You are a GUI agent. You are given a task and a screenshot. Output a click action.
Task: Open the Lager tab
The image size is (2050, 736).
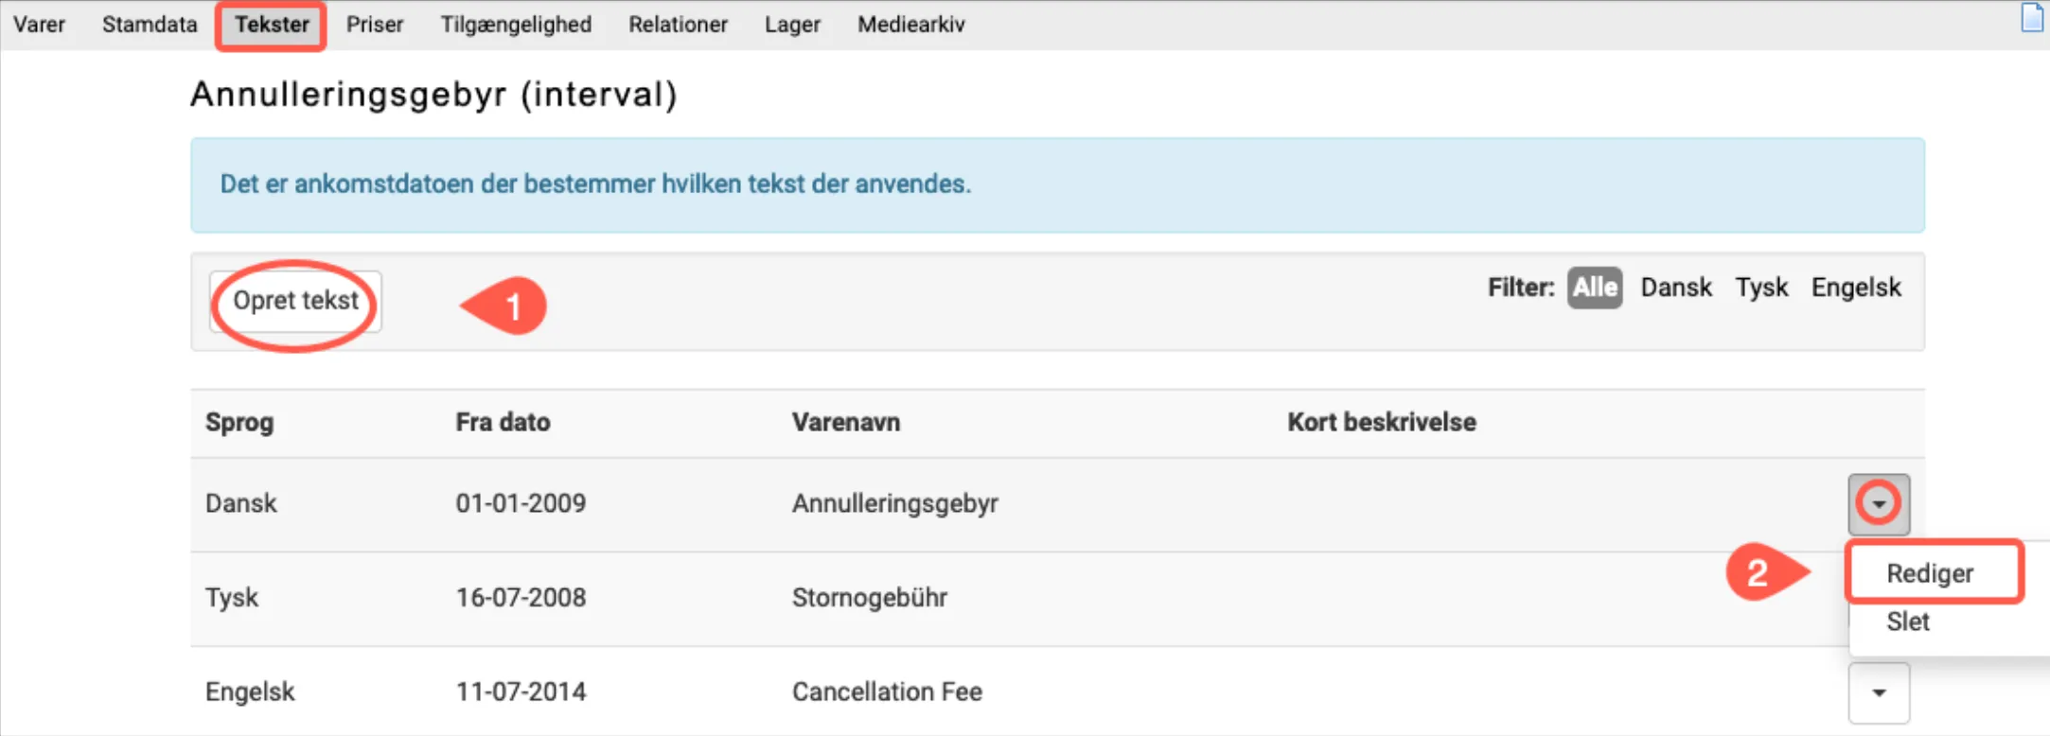[792, 25]
